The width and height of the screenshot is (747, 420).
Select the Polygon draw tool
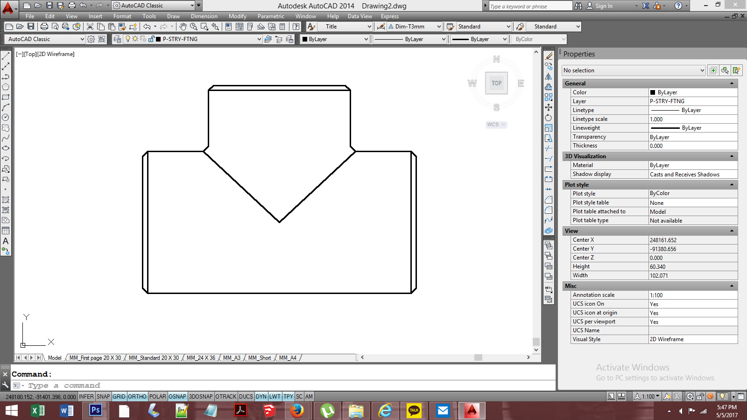tap(6, 87)
